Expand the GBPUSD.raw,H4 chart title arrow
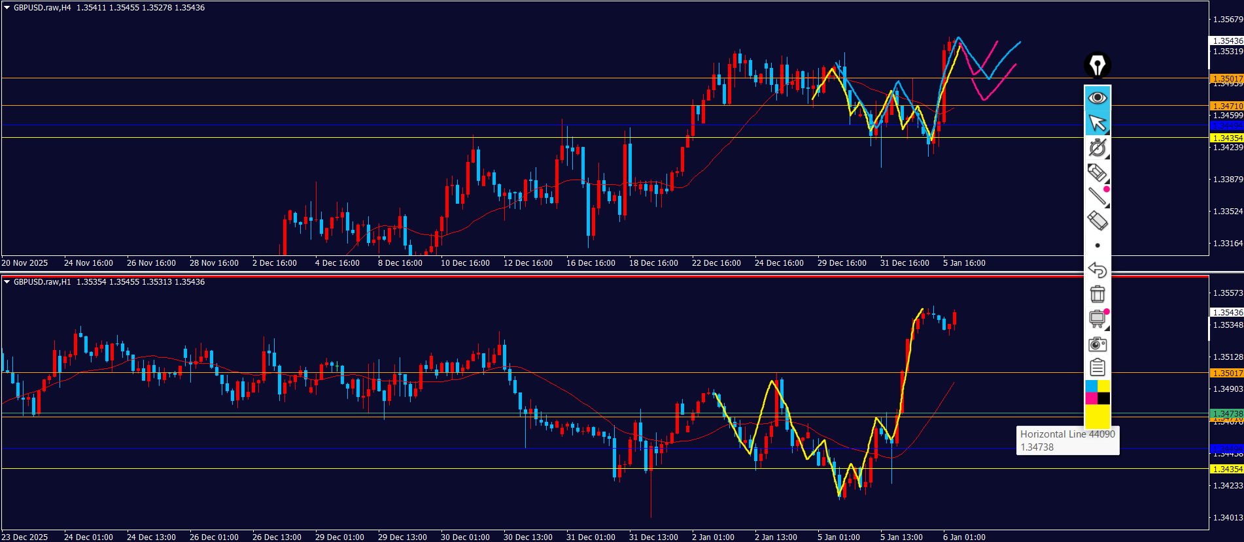This screenshot has width=1244, height=542. (7, 8)
